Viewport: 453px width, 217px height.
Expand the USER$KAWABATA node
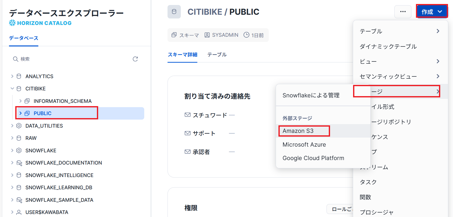[x=12, y=212]
